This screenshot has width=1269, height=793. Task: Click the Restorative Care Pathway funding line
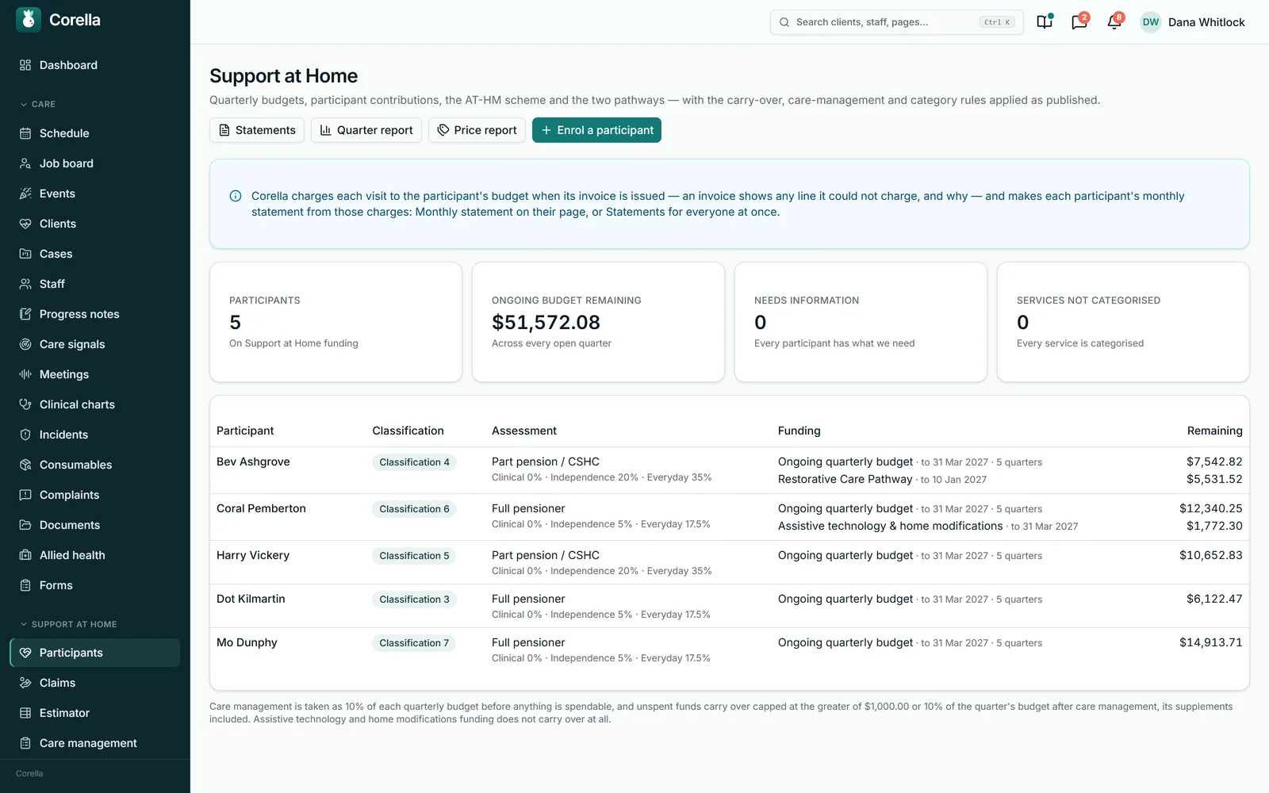[882, 479]
